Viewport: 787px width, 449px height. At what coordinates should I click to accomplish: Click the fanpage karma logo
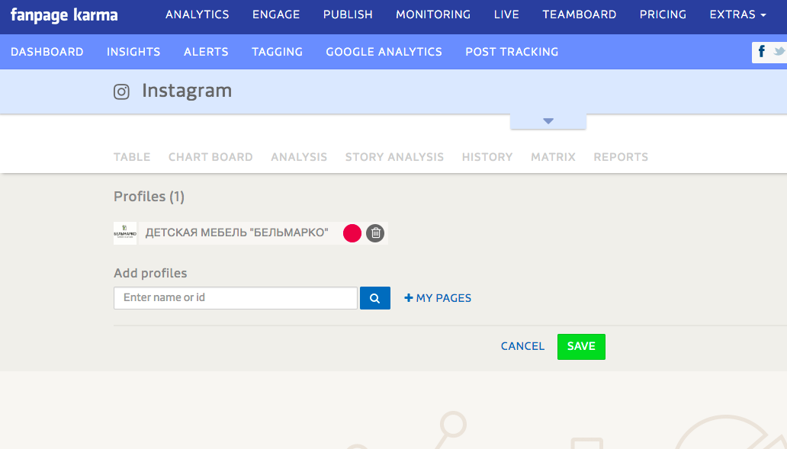pyautogui.click(x=64, y=15)
